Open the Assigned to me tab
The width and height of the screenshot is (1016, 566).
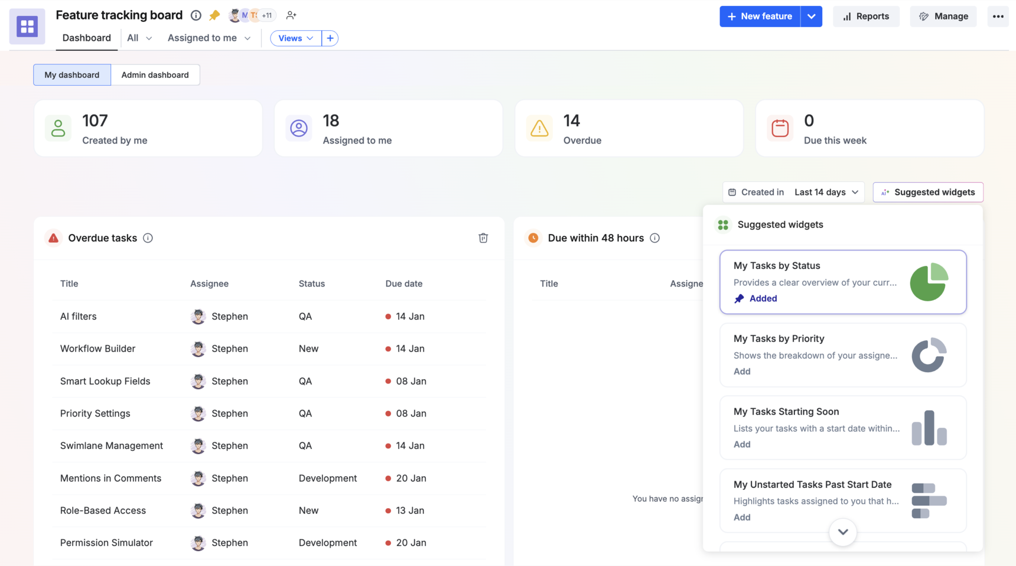[209, 38]
